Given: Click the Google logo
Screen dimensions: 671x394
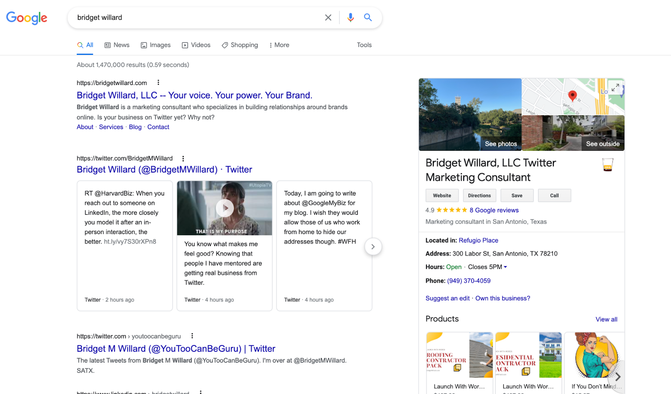Looking at the screenshot, I should coord(26,18).
